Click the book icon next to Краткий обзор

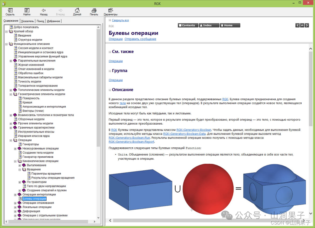click(x=11, y=31)
